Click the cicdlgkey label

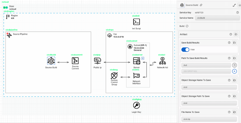pos(137,99)
